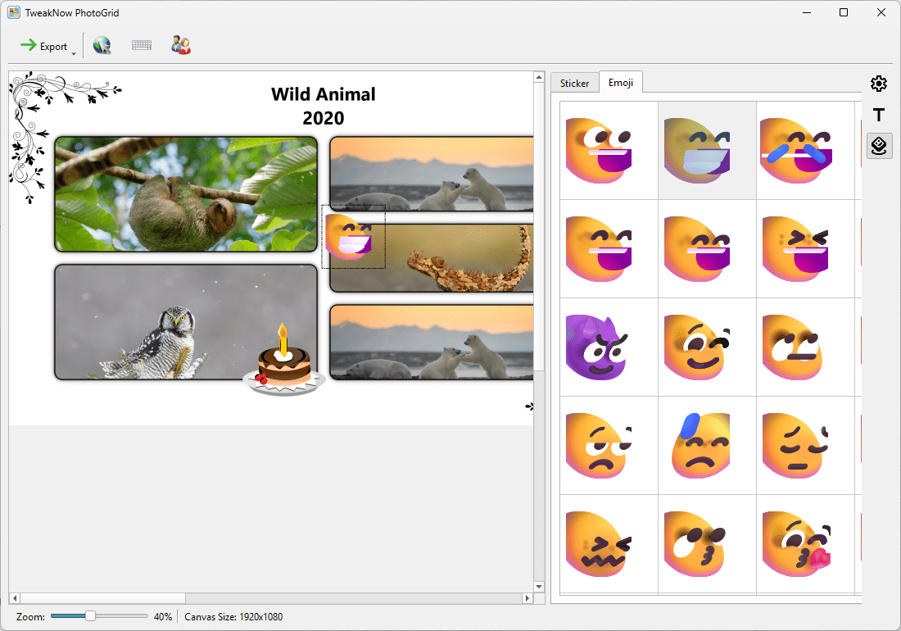Insert the grinning big eyes emoji
Viewport: 901px width, 631px height.
point(609,151)
